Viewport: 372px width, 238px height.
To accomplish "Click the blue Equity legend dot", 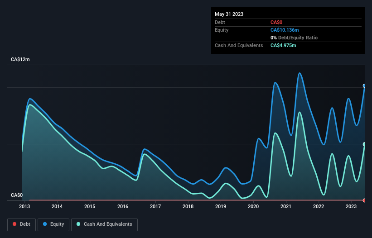I will (x=45, y=224).
